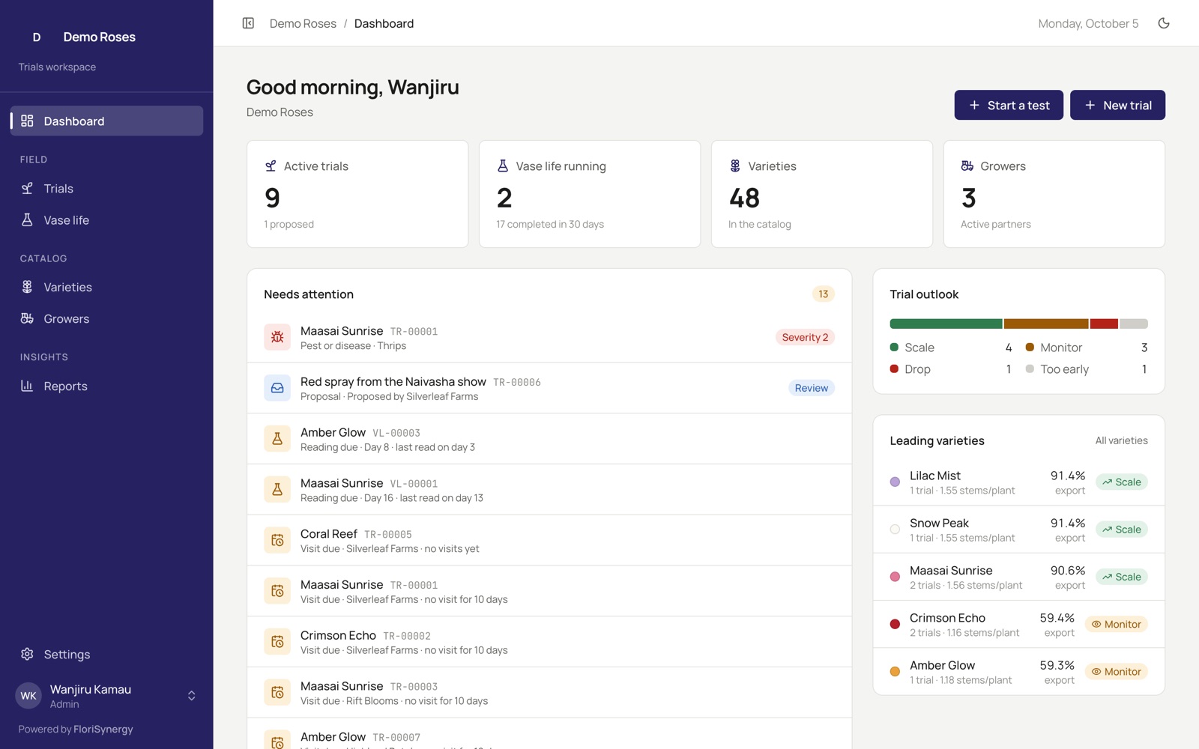Image resolution: width=1199 pixels, height=749 pixels.
Task: Click the calendar icon for Crimson Echo TR-00002
Action: (x=277, y=642)
